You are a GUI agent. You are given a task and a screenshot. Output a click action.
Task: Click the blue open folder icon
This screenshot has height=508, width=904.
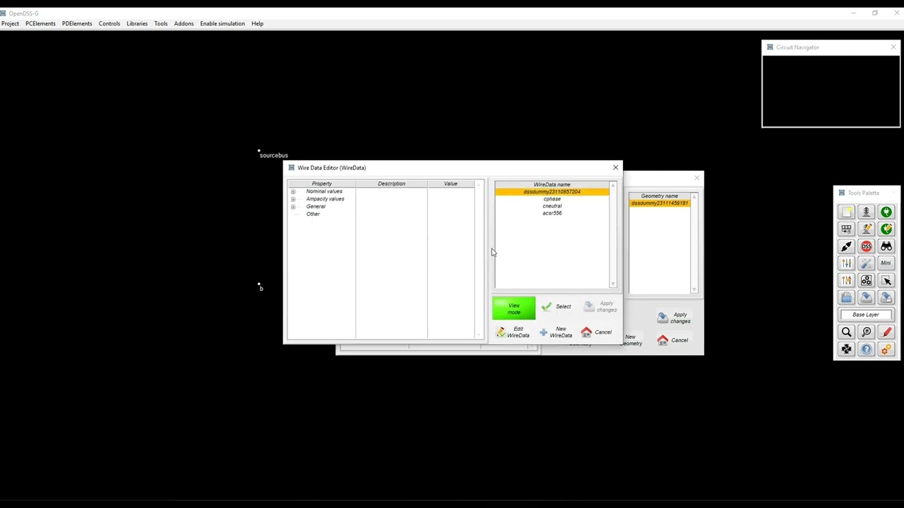[846, 297]
